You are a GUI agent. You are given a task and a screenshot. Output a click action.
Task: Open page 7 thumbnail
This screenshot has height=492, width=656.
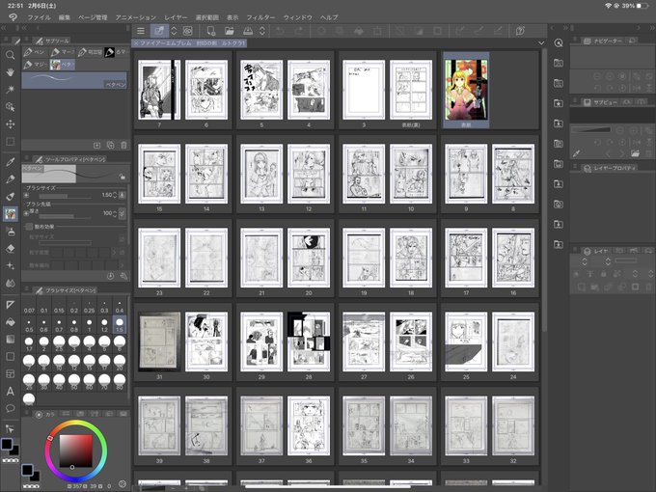click(x=159, y=90)
